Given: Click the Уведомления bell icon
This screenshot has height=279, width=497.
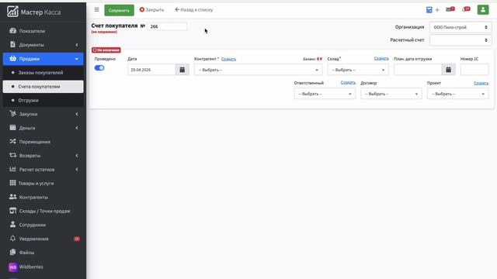Looking at the screenshot, I should (x=12, y=239).
